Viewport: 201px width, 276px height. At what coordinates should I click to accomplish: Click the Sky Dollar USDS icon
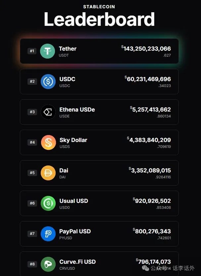48,142
